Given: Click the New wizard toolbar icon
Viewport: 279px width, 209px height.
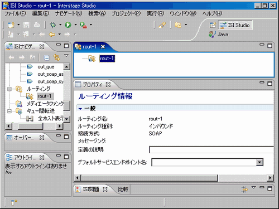Looking at the screenshot, I should (11, 25).
